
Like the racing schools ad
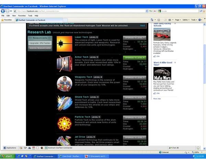[157, 56]
